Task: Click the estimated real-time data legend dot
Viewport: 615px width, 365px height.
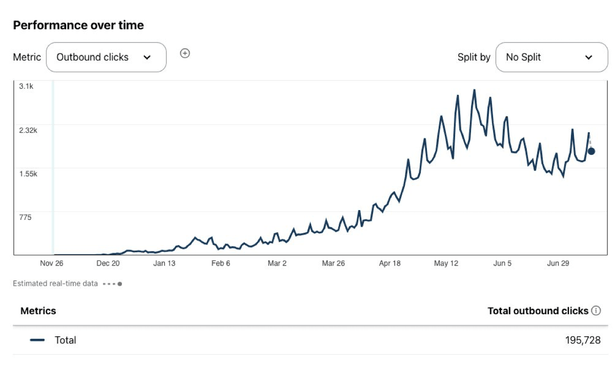Action: pos(119,283)
